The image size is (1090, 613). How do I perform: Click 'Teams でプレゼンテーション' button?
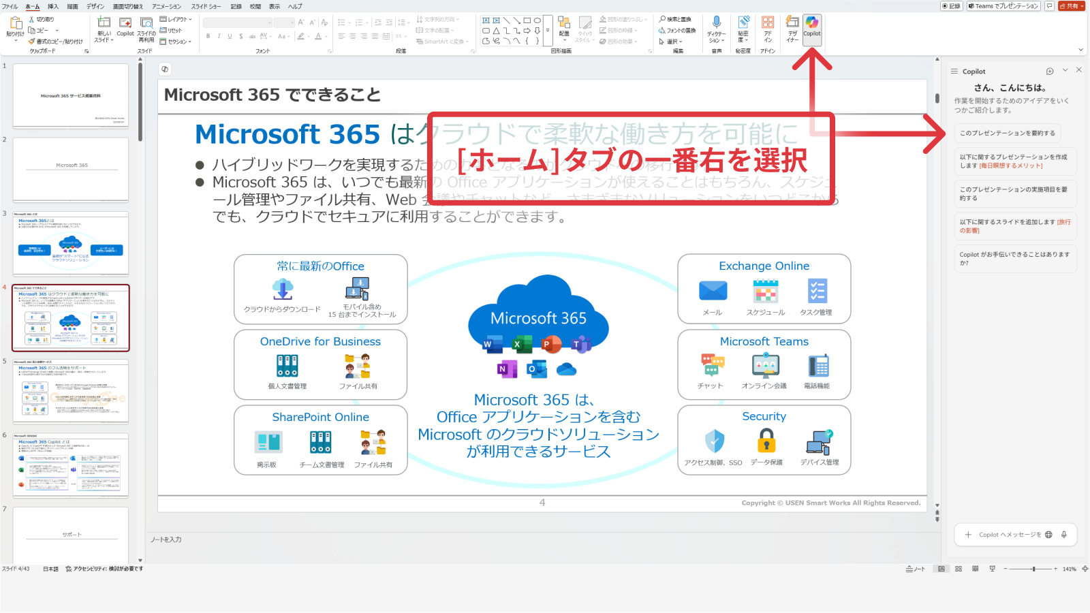(1003, 6)
